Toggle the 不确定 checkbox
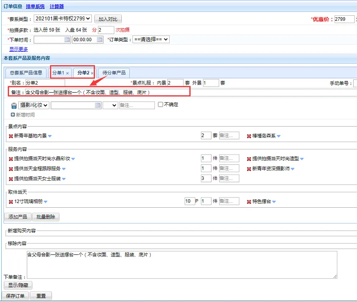This screenshot has height=302, width=357. [x=160, y=104]
